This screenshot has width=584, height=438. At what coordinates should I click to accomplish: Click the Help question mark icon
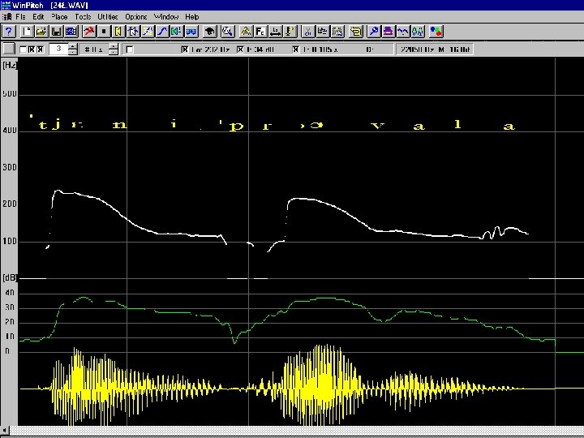tap(9, 32)
